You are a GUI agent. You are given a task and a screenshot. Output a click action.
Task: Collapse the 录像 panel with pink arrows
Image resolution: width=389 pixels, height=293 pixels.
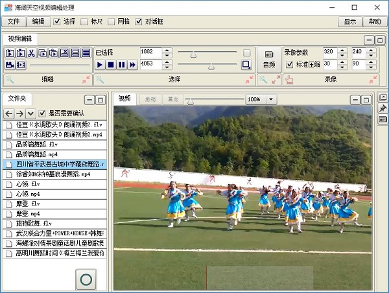click(373, 79)
